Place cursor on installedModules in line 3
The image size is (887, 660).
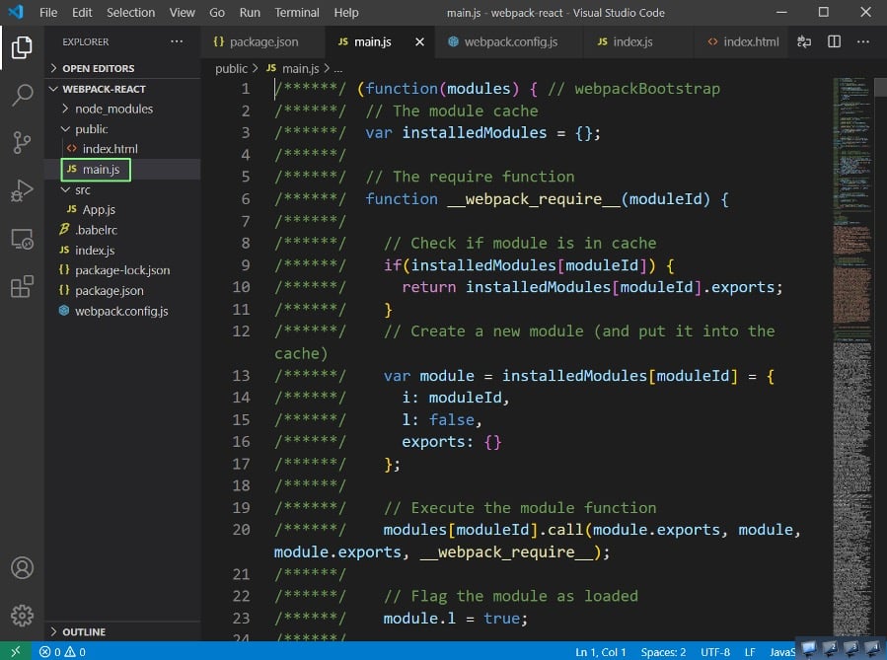point(474,132)
